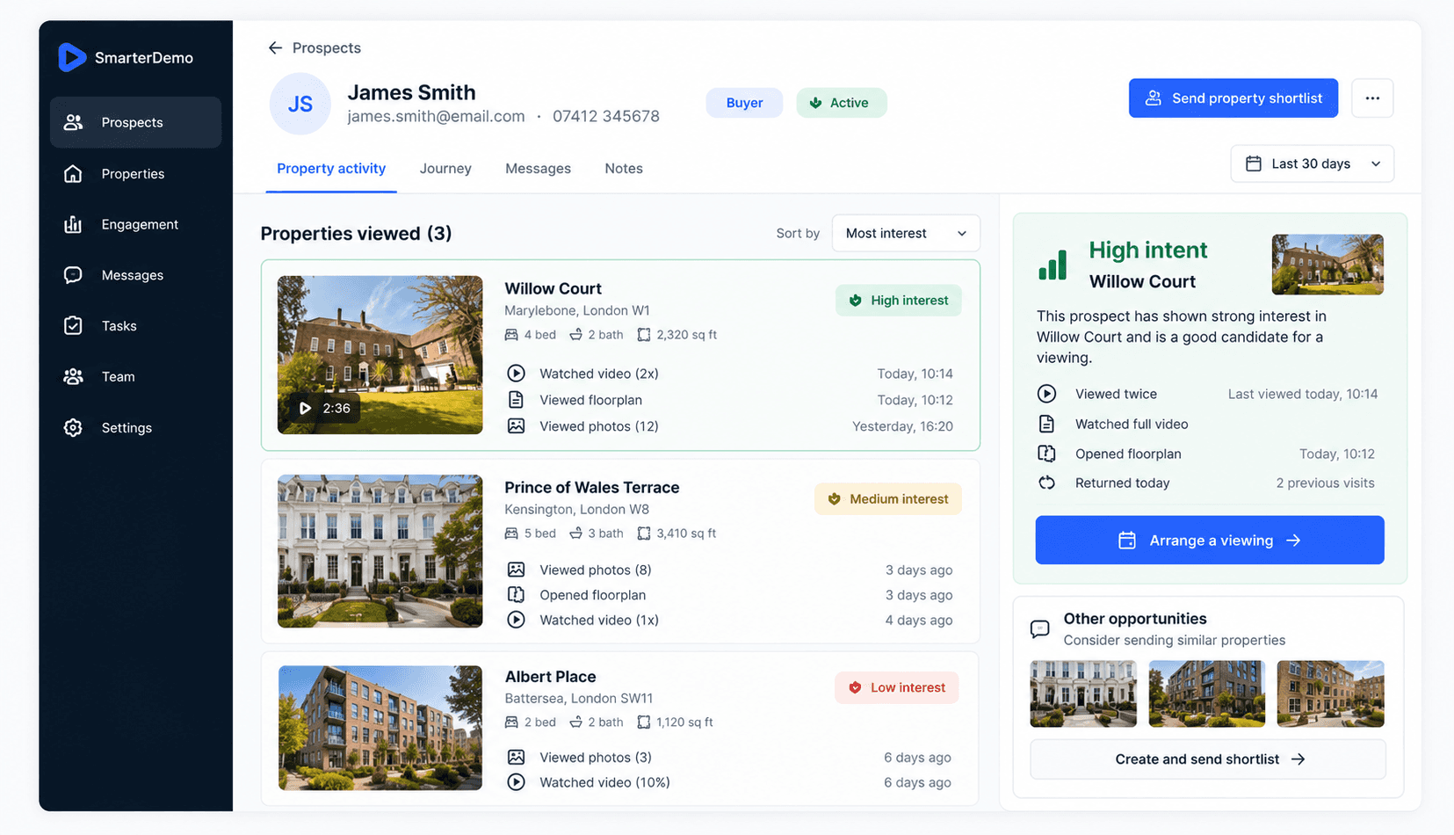Open the Albert Place photo
Image resolution: width=1454 pixels, height=835 pixels.
tap(380, 728)
